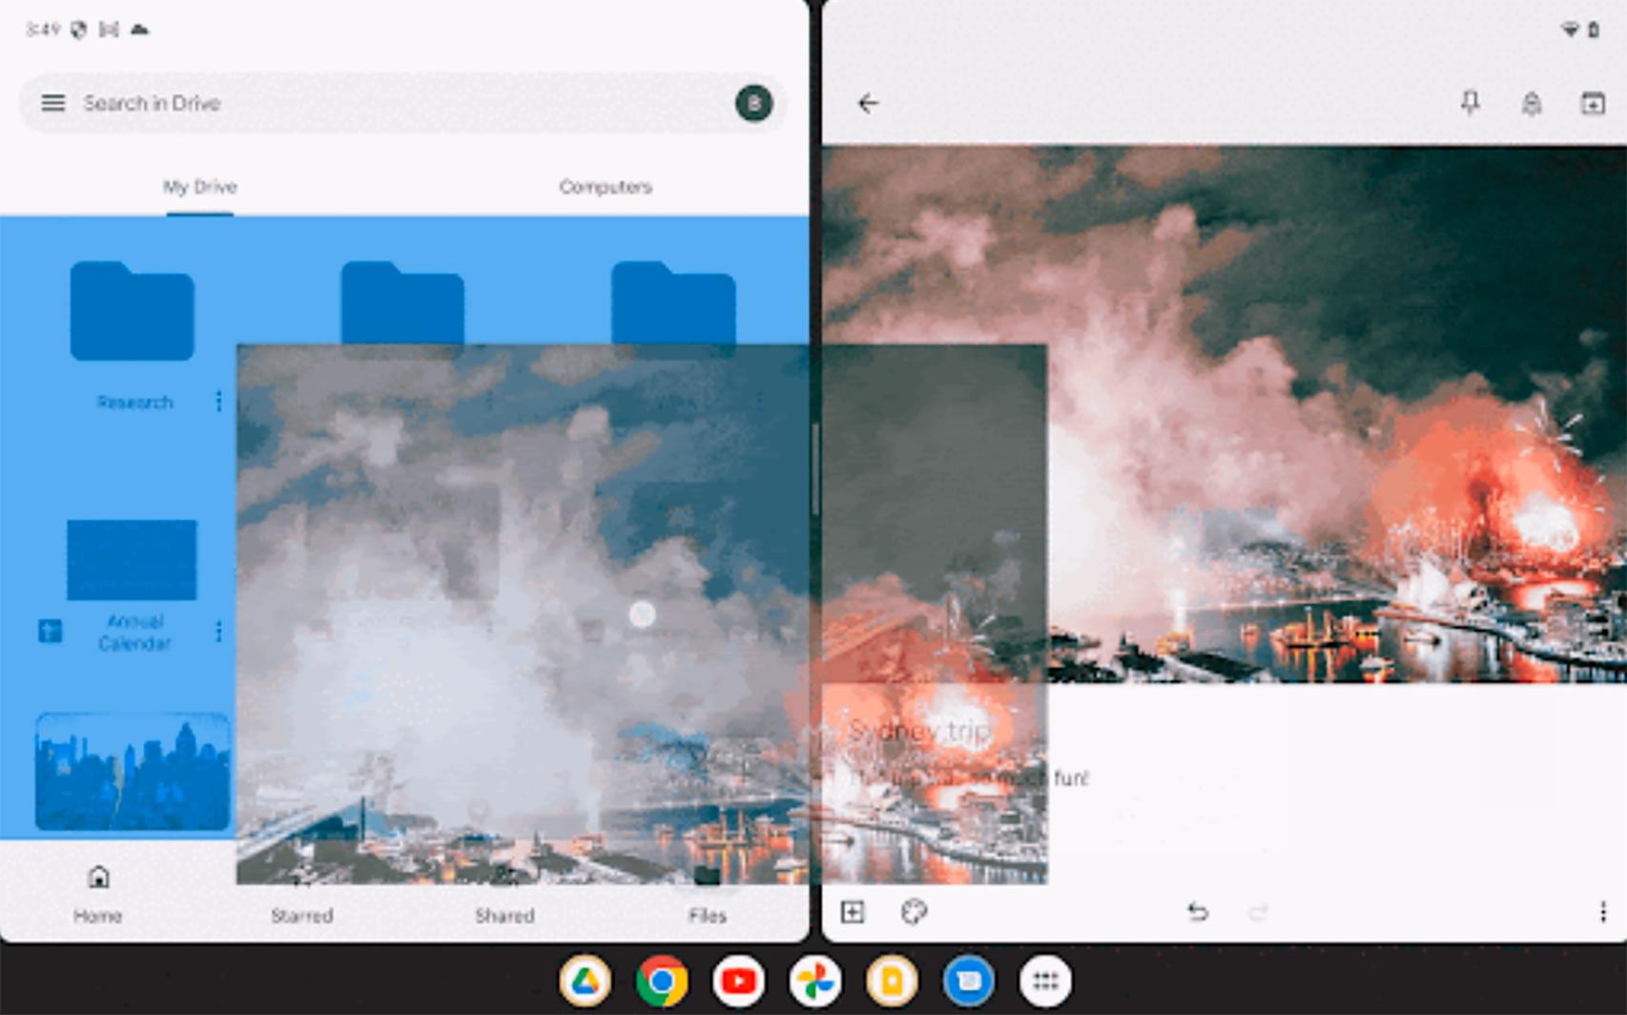Launch Chrome from the dock
The height and width of the screenshot is (1015, 1627).
click(x=665, y=978)
